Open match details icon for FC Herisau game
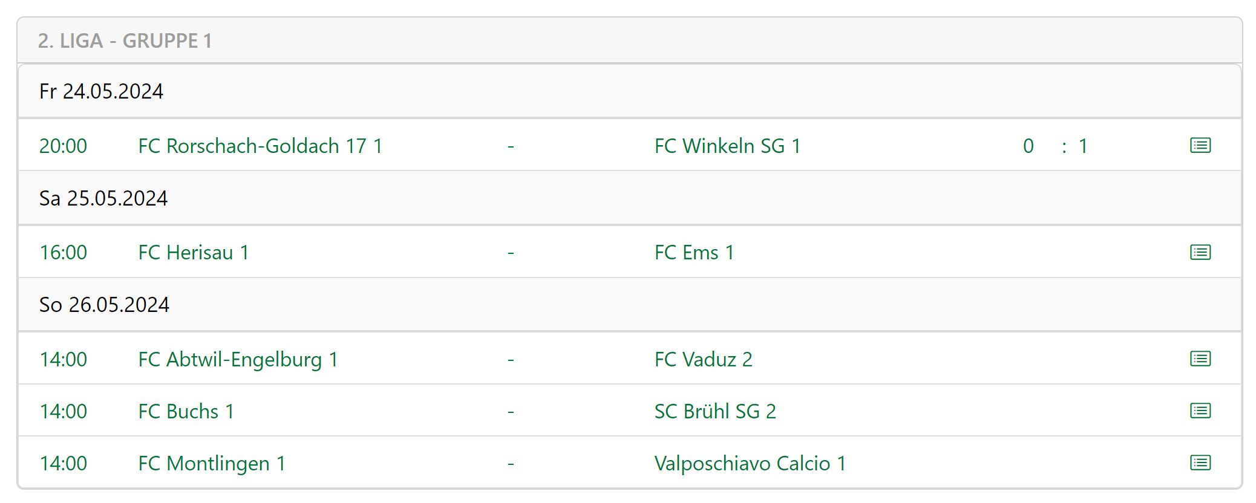1256x503 pixels. click(x=1200, y=252)
